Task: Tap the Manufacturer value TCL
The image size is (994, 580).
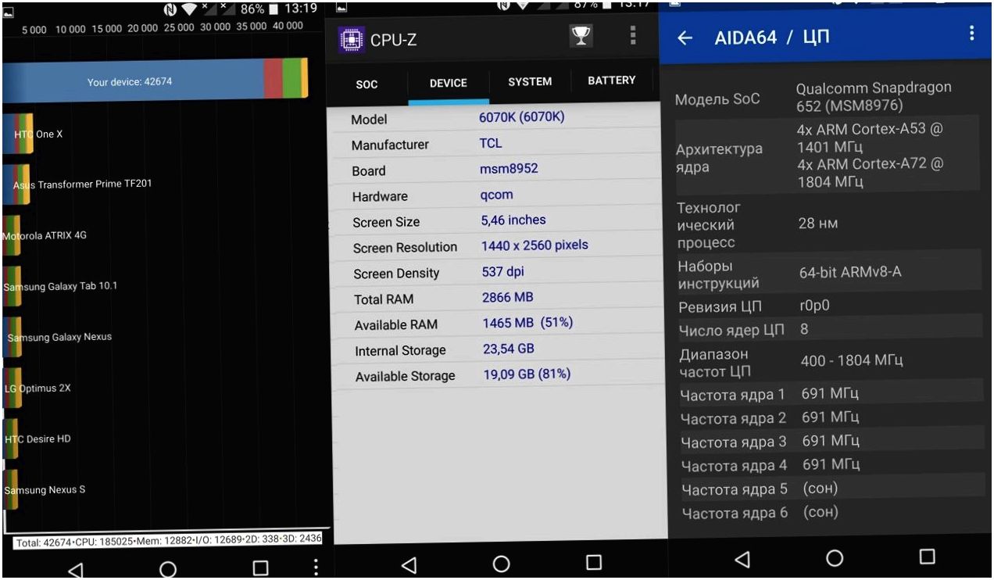Action: pyautogui.click(x=491, y=143)
